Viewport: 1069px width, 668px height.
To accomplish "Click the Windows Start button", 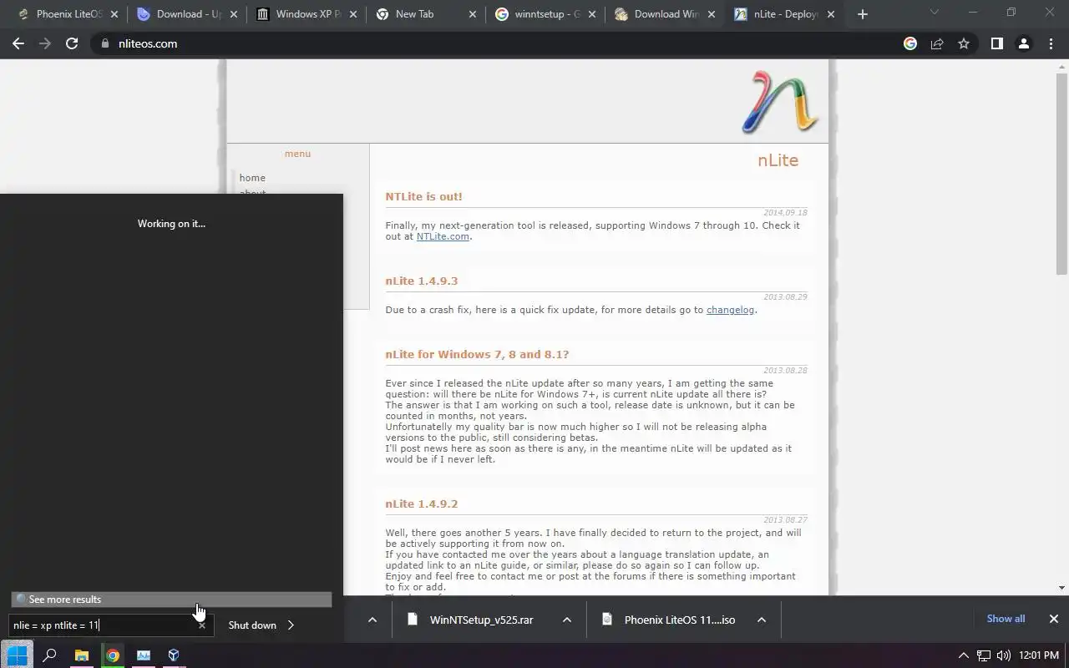I will coord(17,655).
